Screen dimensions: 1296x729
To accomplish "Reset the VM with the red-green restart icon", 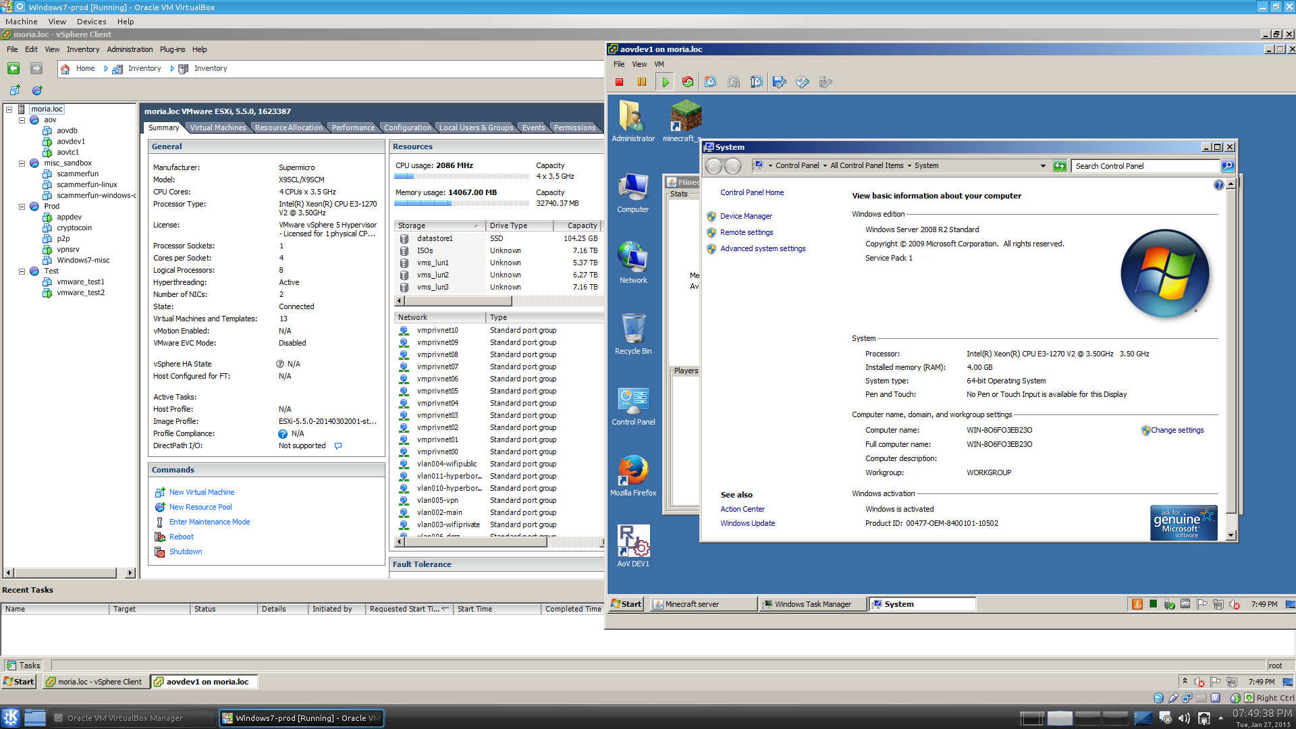I will (x=688, y=82).
